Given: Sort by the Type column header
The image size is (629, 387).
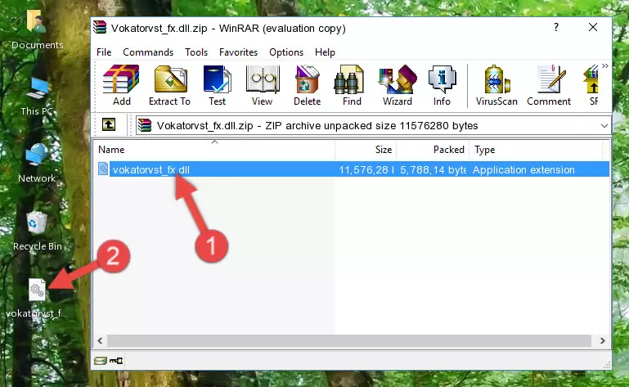Looking at the screenshot, I should coord(536,150).
